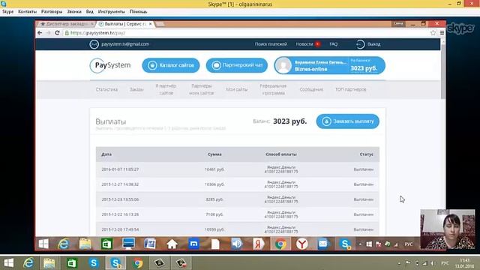Open the Помощь menu

click(x=138, y=12)
